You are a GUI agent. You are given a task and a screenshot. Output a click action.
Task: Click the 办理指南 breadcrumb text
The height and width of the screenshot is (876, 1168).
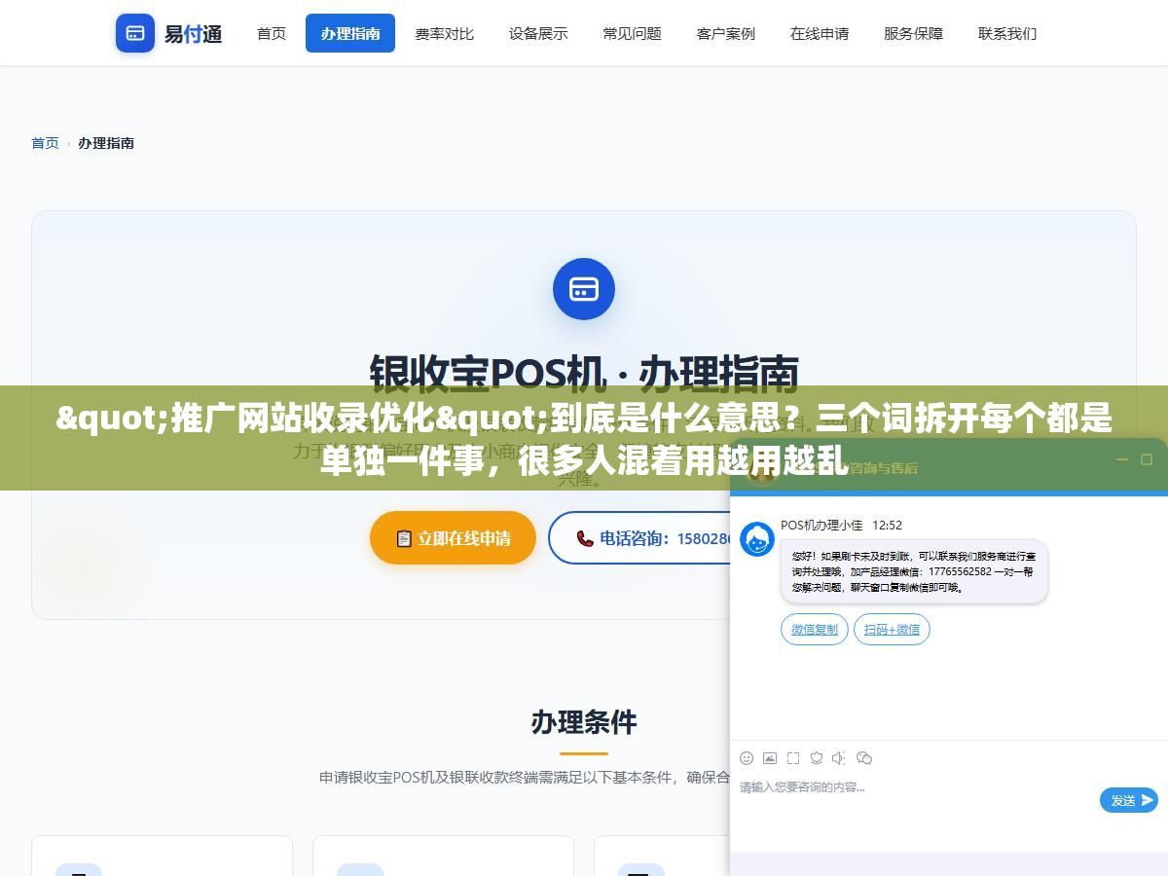tap(106, 143)
